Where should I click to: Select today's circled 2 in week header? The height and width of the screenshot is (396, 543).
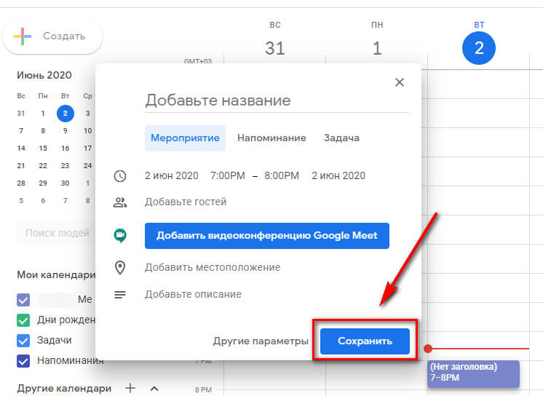point(479,48)
